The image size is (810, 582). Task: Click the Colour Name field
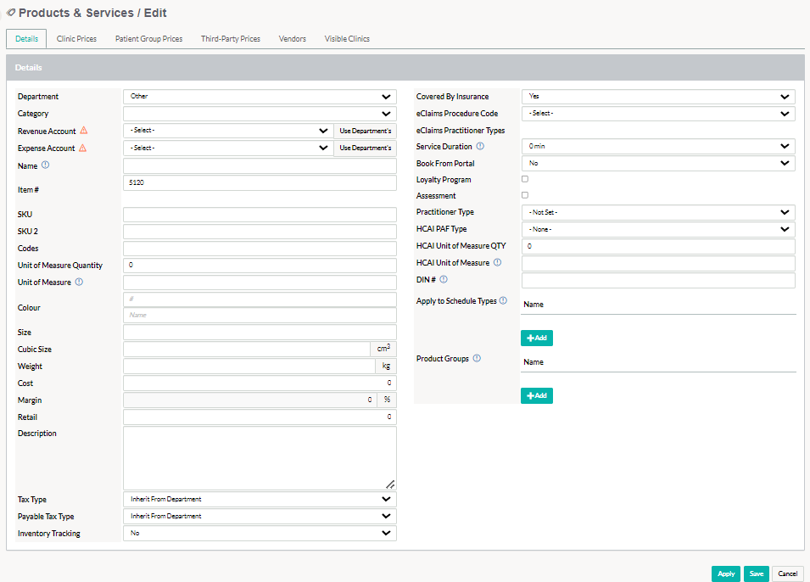(x=260, y=316)
